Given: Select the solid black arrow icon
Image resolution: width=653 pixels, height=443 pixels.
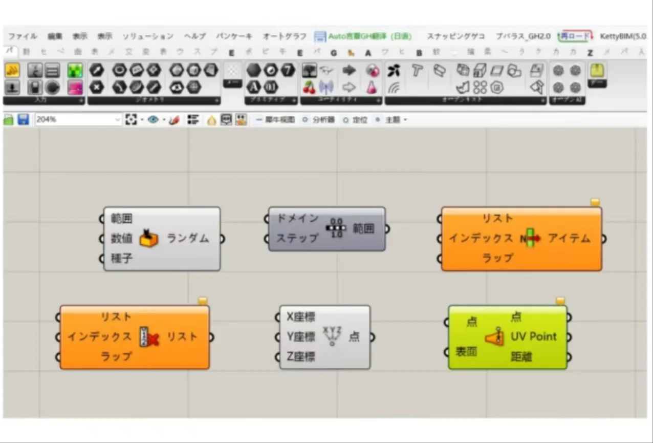Looking at the screenshot, I should point(349,70).
